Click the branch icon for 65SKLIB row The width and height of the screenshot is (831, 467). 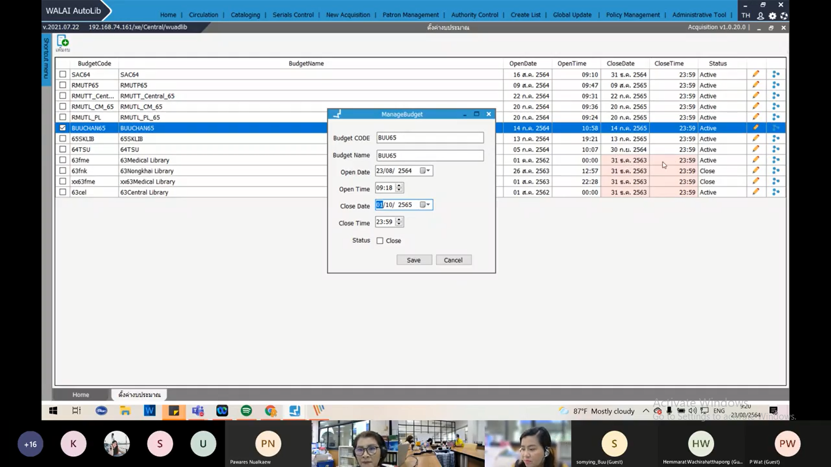pos(776,139)
